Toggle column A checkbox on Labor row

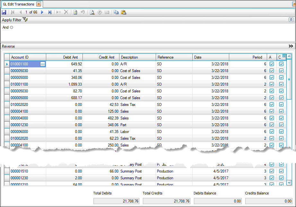coord(272,132)
